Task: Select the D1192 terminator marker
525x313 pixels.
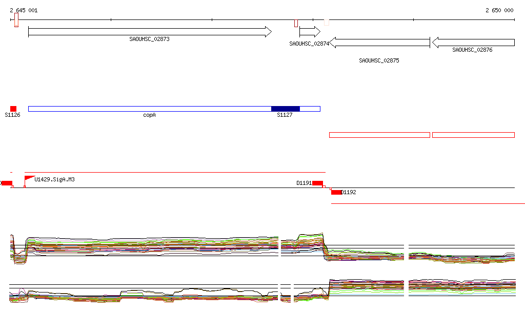Action: pyautogui.click(x=336, y=192)
